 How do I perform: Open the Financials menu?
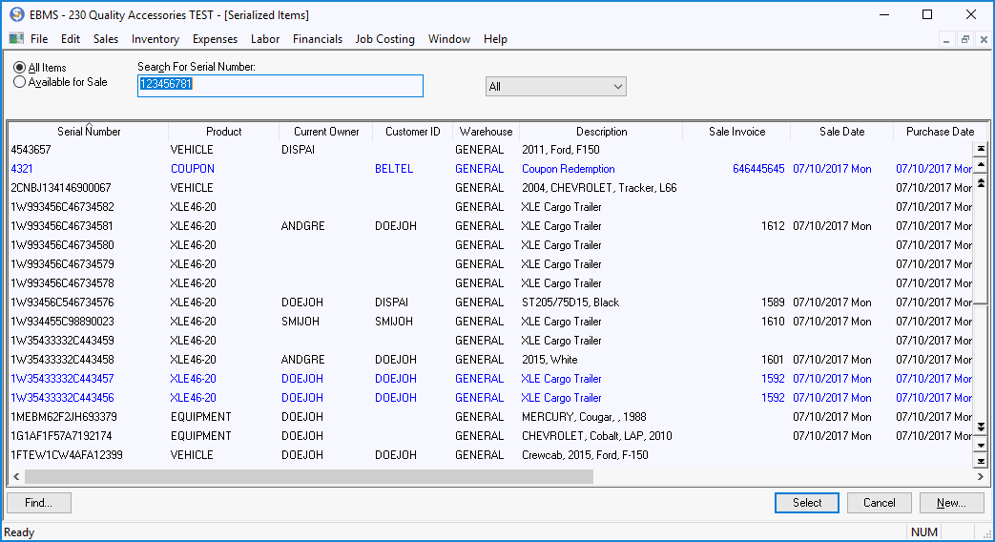pos(318,39)
